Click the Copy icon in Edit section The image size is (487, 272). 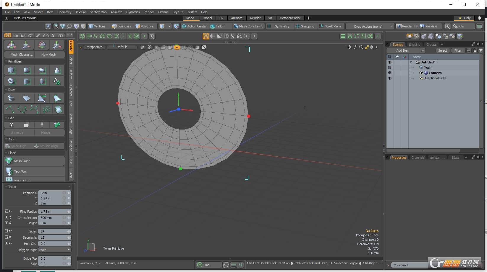coord(27,125)
